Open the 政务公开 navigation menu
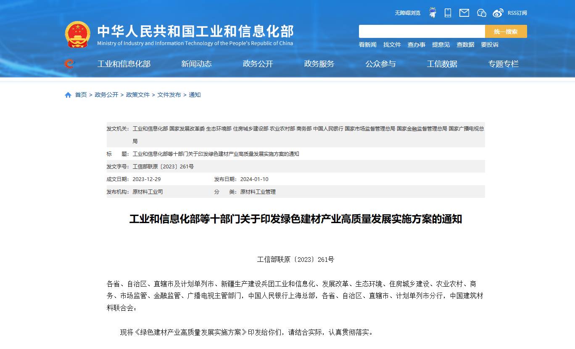 (x=258, y=64)
